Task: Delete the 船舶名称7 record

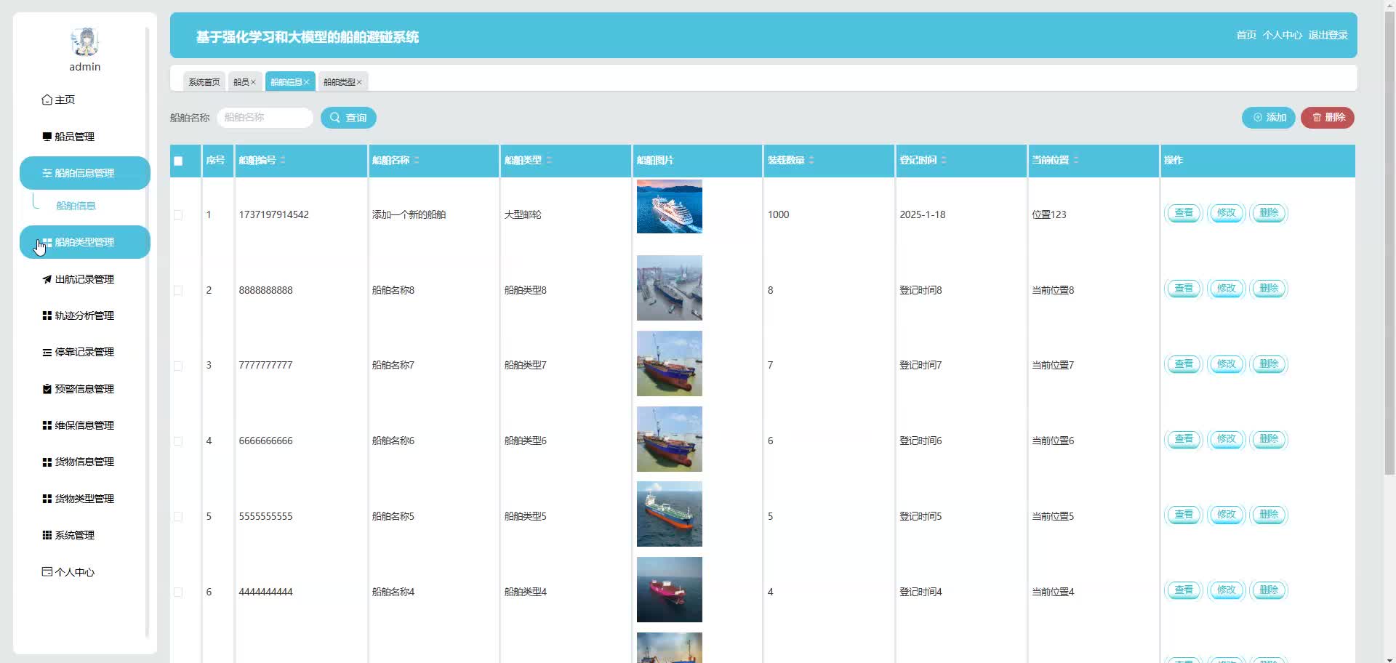Action: 1269,364
